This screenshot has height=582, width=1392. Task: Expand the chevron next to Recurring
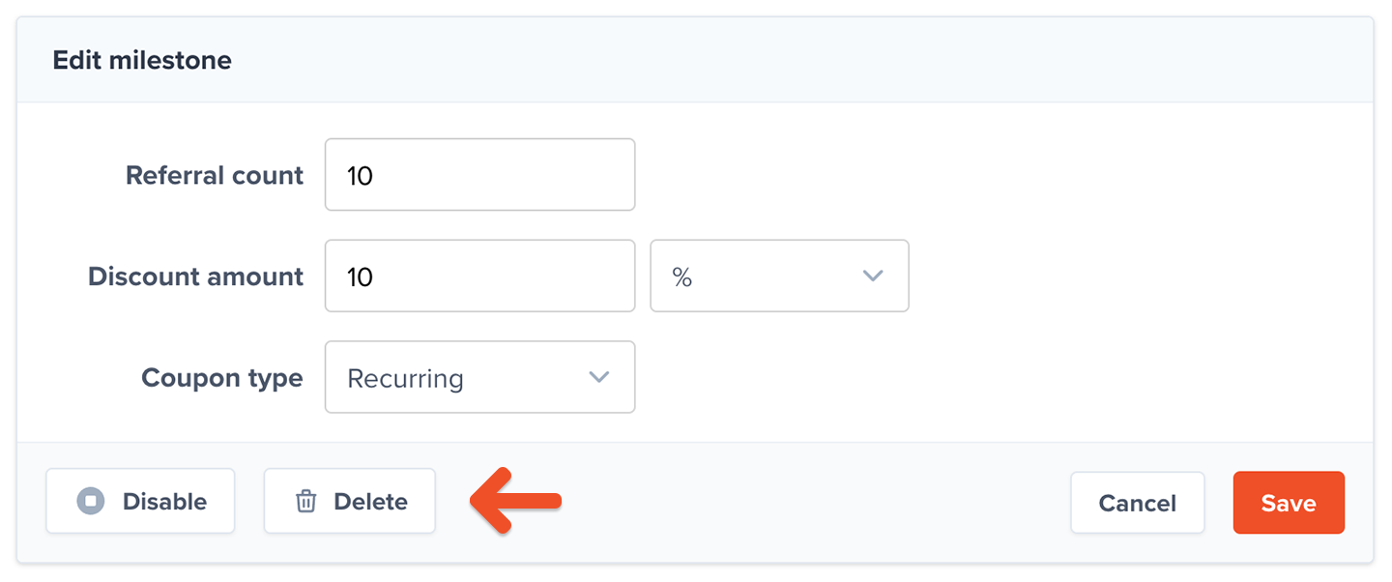599,377
